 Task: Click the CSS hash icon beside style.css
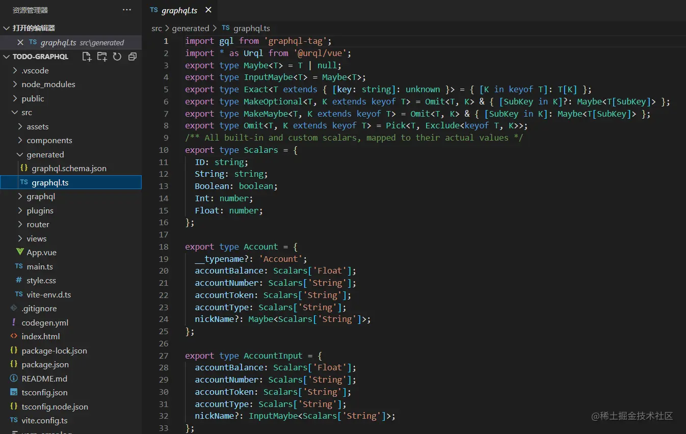[x=19, y=280]
